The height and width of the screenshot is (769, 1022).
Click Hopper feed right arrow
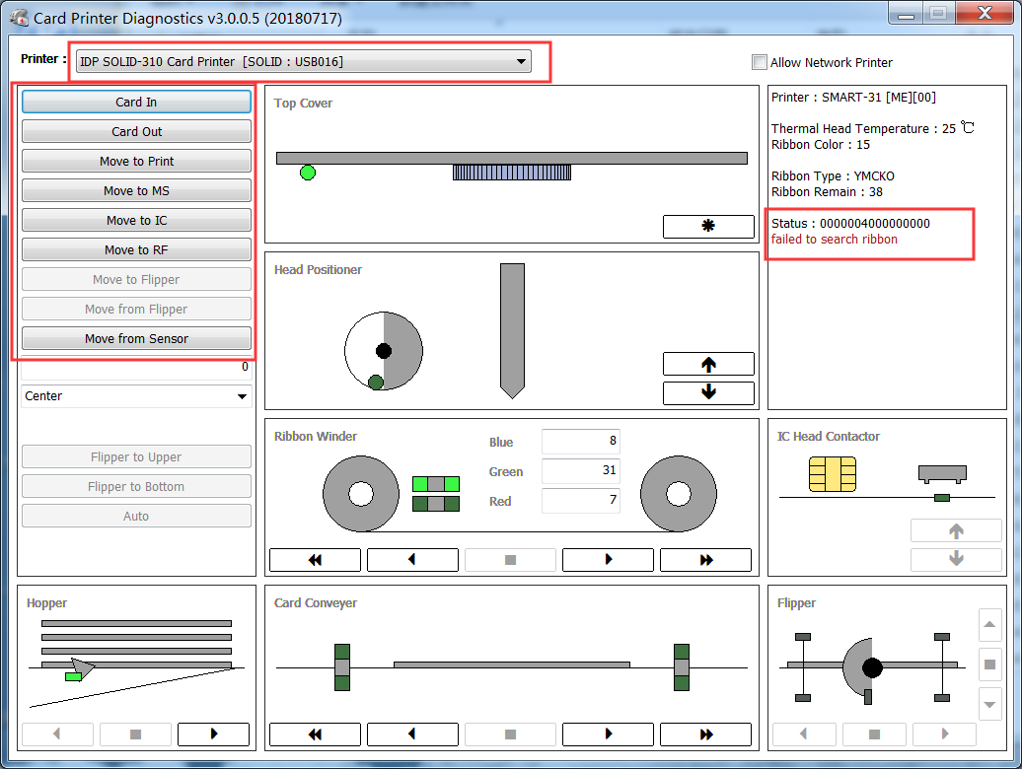(x=213, y=734)
